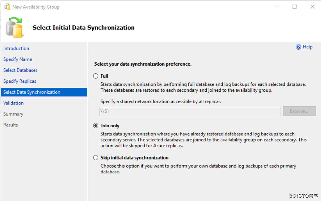Click the Join only description text

tap(203, 140)
